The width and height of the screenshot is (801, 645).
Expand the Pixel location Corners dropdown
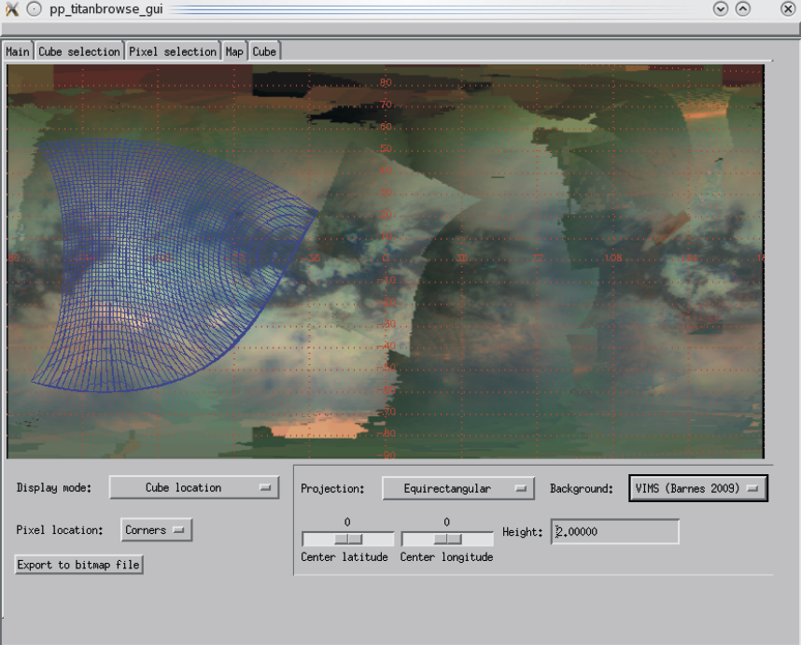pyautogui.click(x=156, y=530)
